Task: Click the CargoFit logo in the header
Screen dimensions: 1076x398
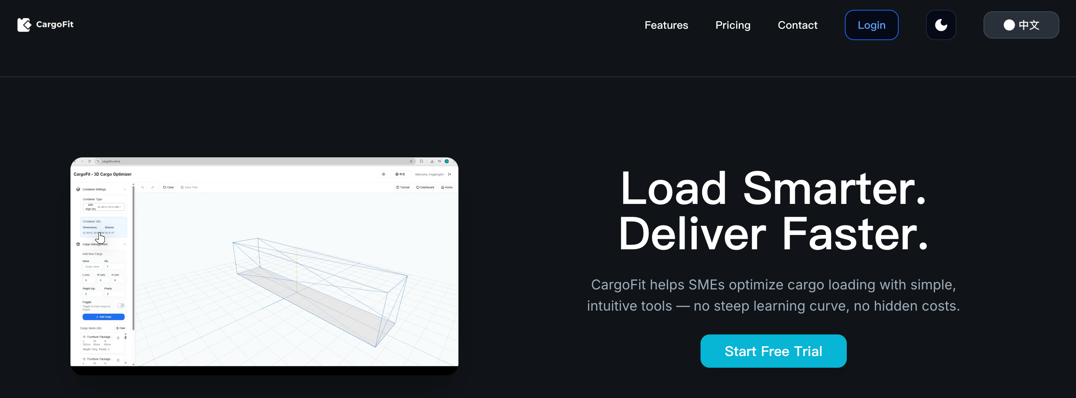Action: [x=45, y=25]
